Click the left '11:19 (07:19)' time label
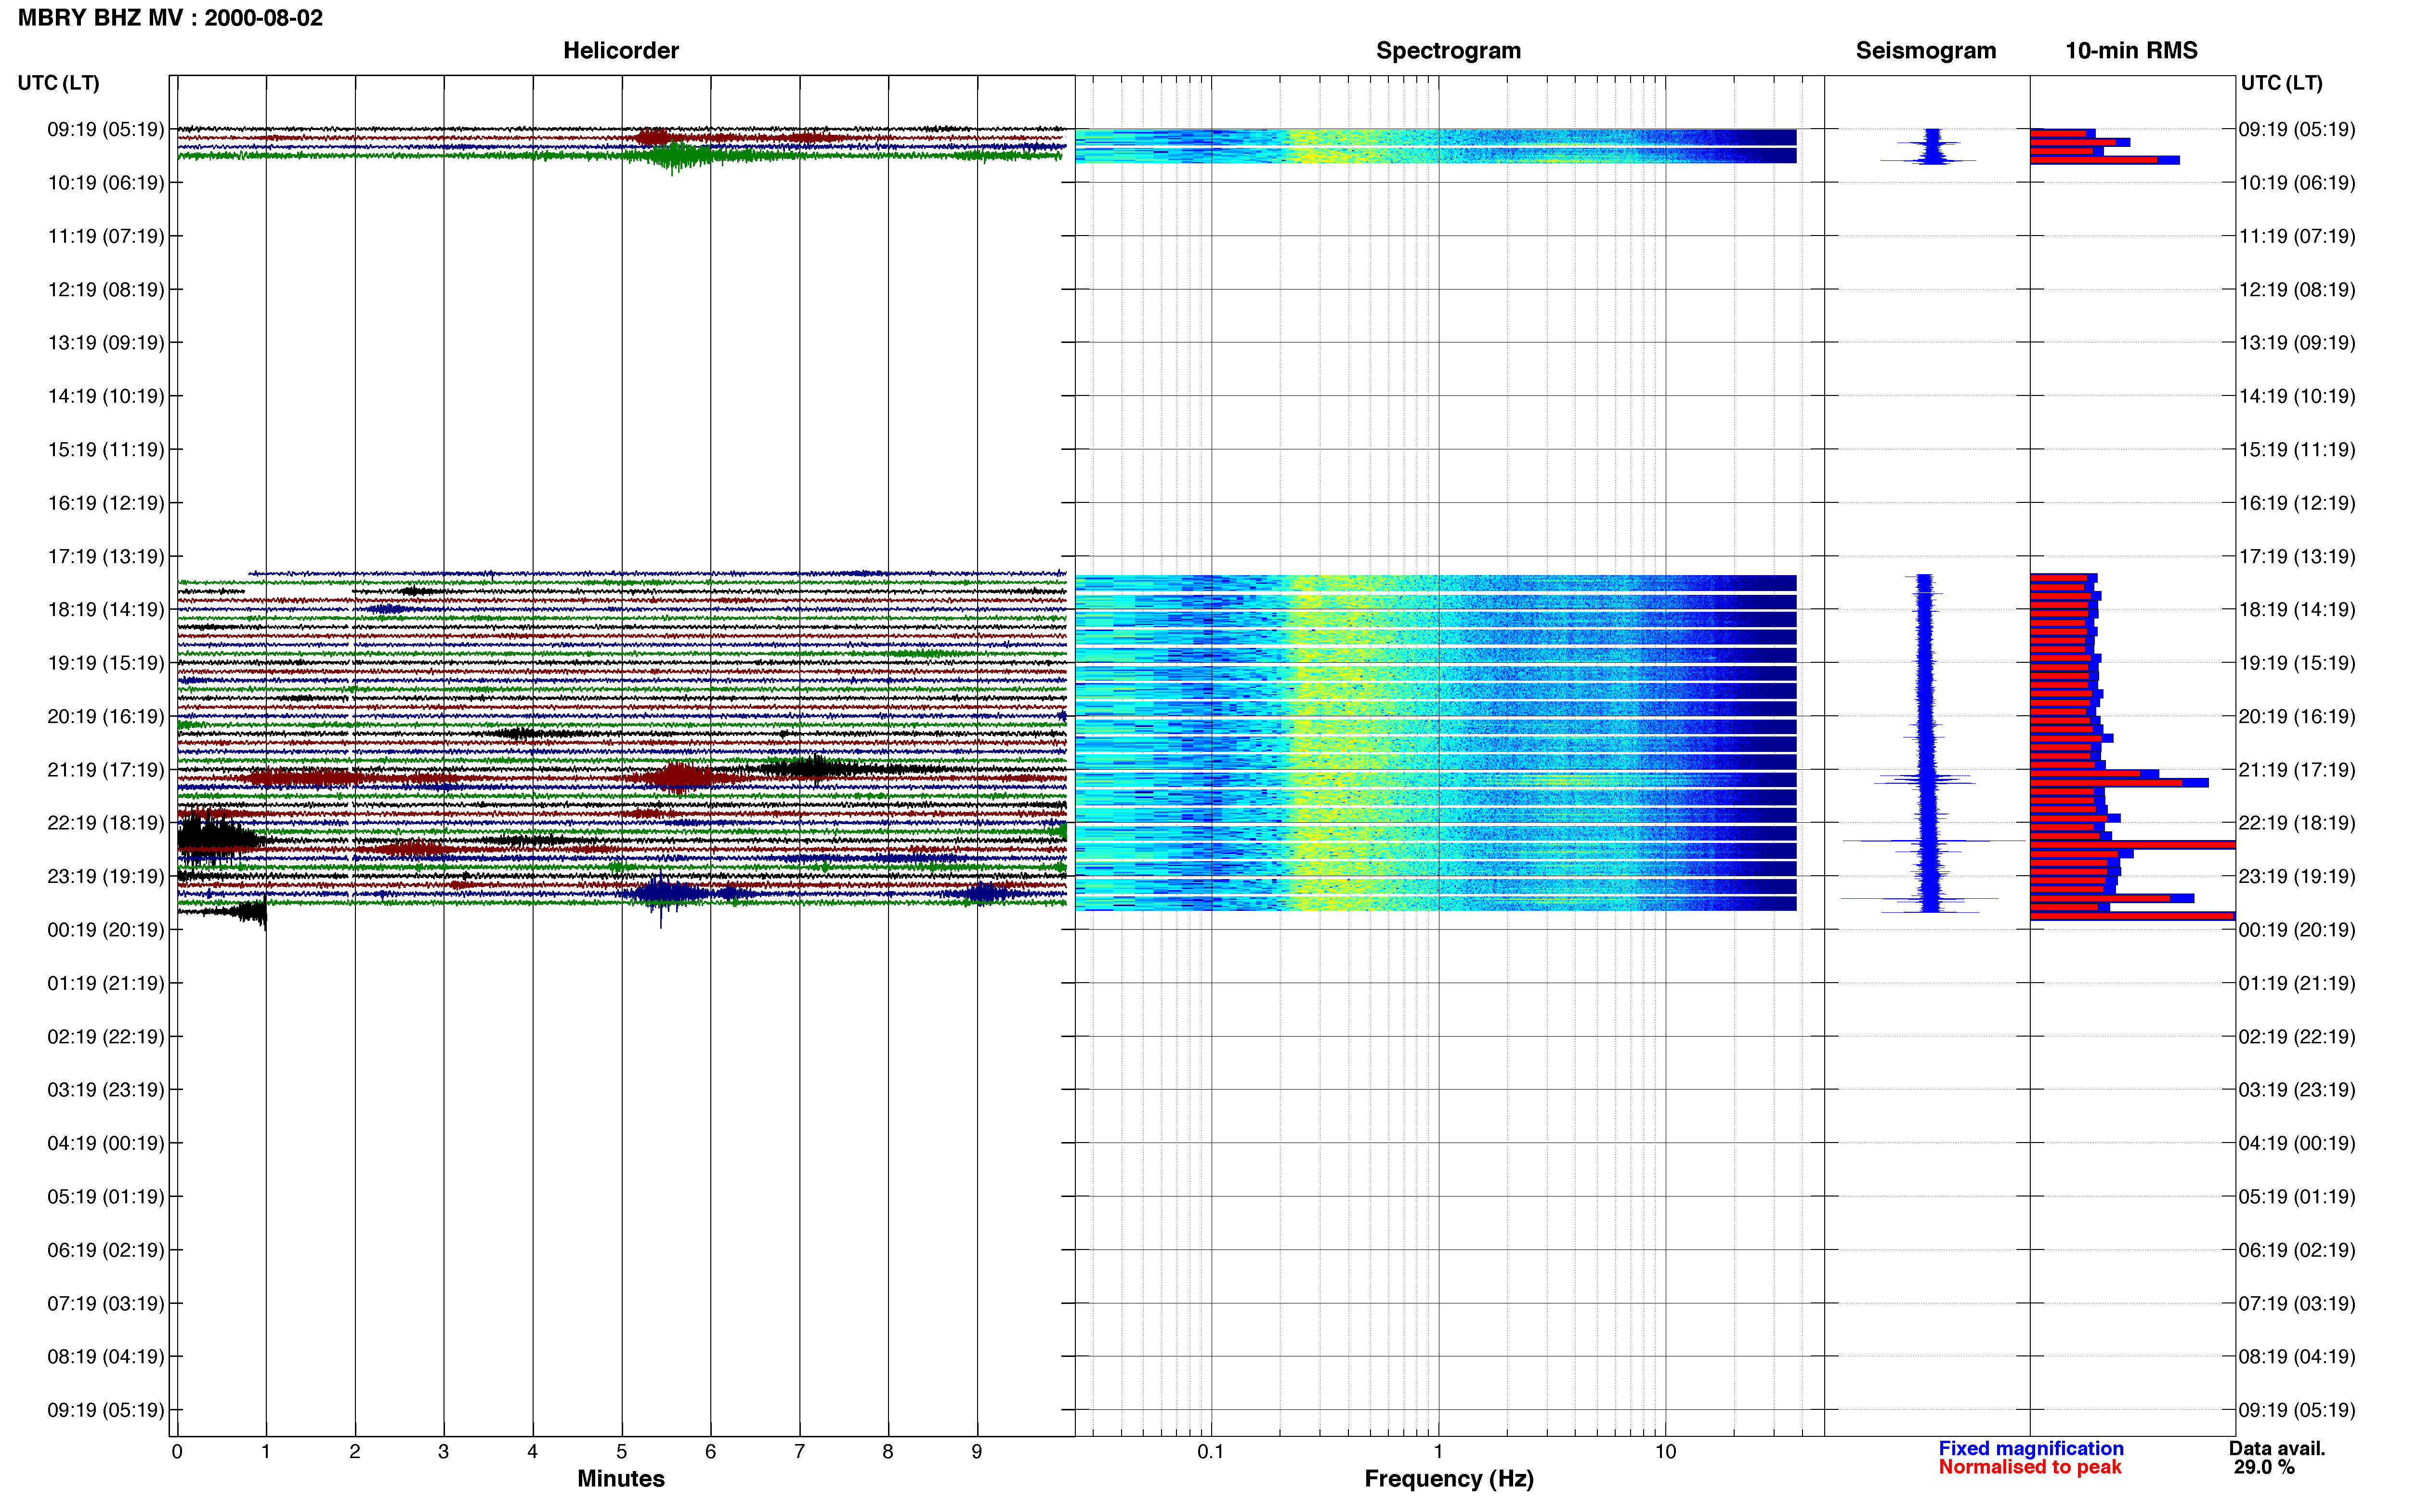 pyautogui.click(x=106, y=236)
